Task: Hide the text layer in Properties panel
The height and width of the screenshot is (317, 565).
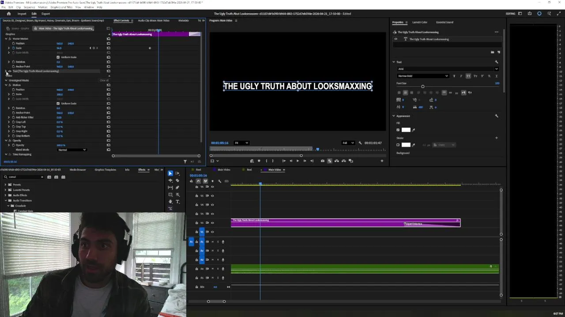Action: [395, 39]
